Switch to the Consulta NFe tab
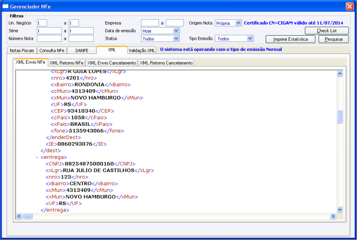357x240 pixels. (x=52, y=50)
